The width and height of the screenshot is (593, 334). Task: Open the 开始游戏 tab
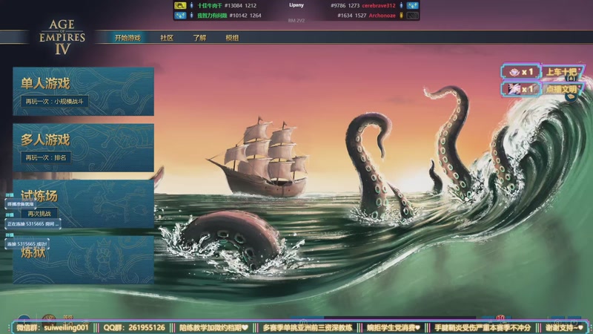click(x=127, y=38)
